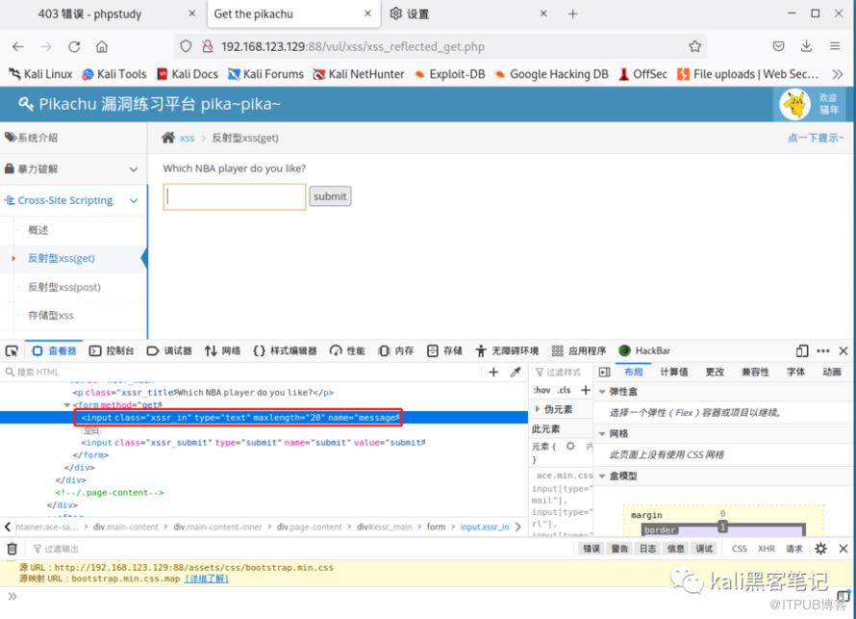Toggle the :hov pseudo-class panel

(x=541, y=390)
